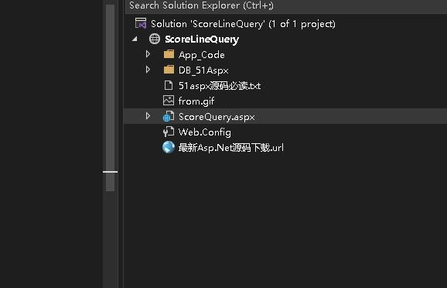
Task: Click the image icon beside from.gif
Action: [x=169, y=101]
